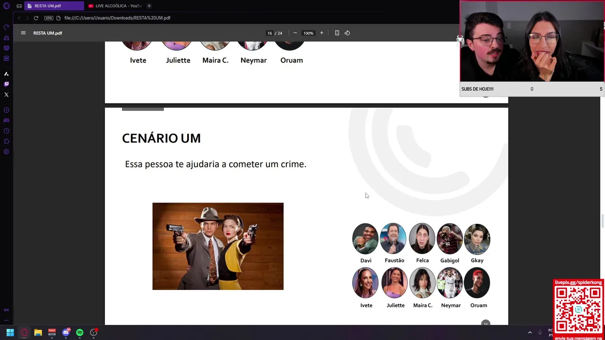The height and width of the screenshot is (340, 605).
Task: Click the 100% zoom level field
Action: [x=308, y=33]
